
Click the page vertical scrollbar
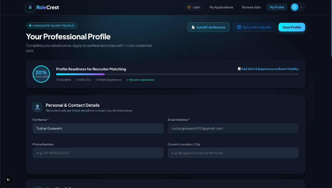331,28
